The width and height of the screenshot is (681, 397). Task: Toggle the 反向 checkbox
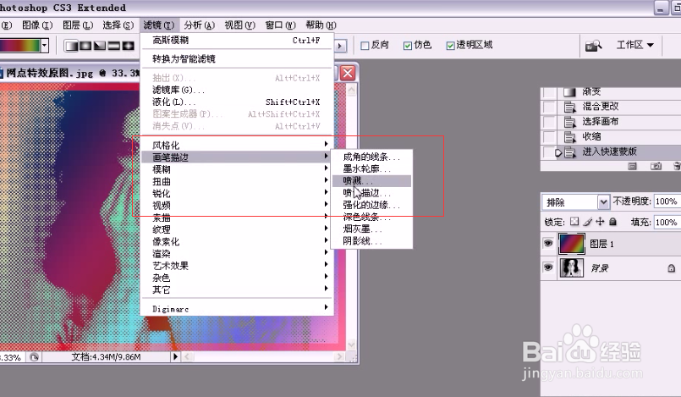click(365, 46)
